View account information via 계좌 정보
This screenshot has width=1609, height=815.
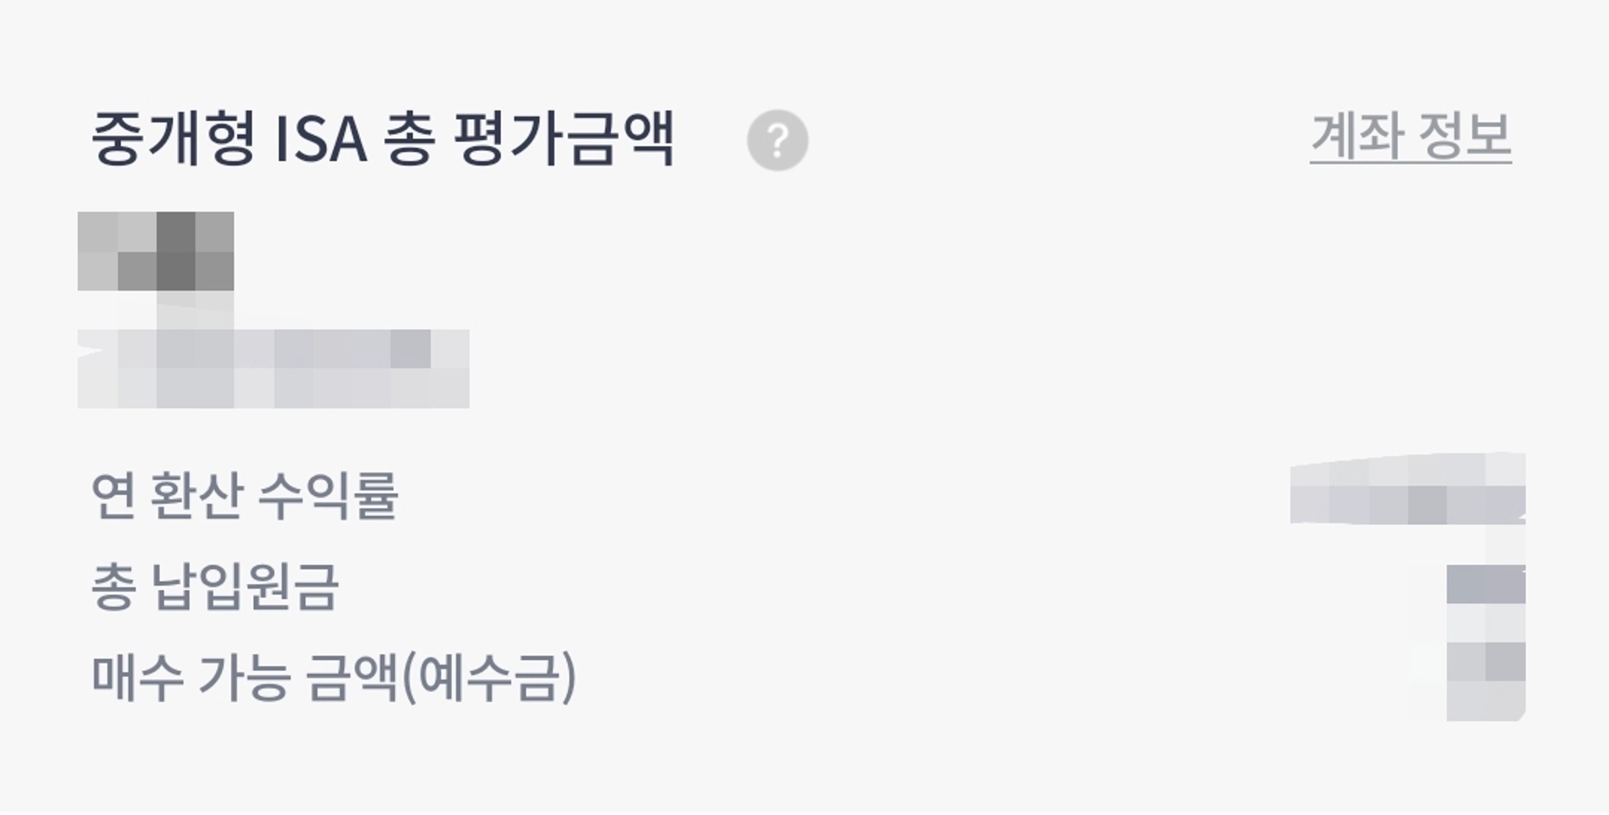(x=1410, y=137)
